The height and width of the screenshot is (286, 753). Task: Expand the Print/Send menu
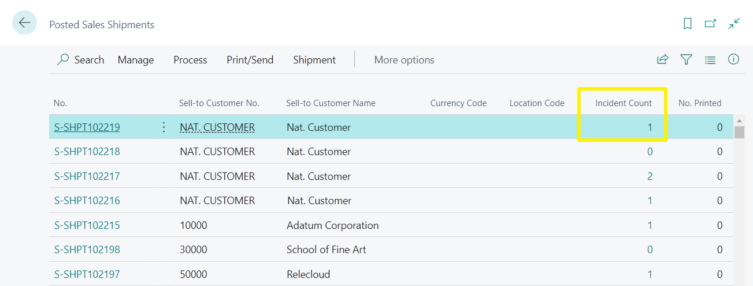pos(250,60)
